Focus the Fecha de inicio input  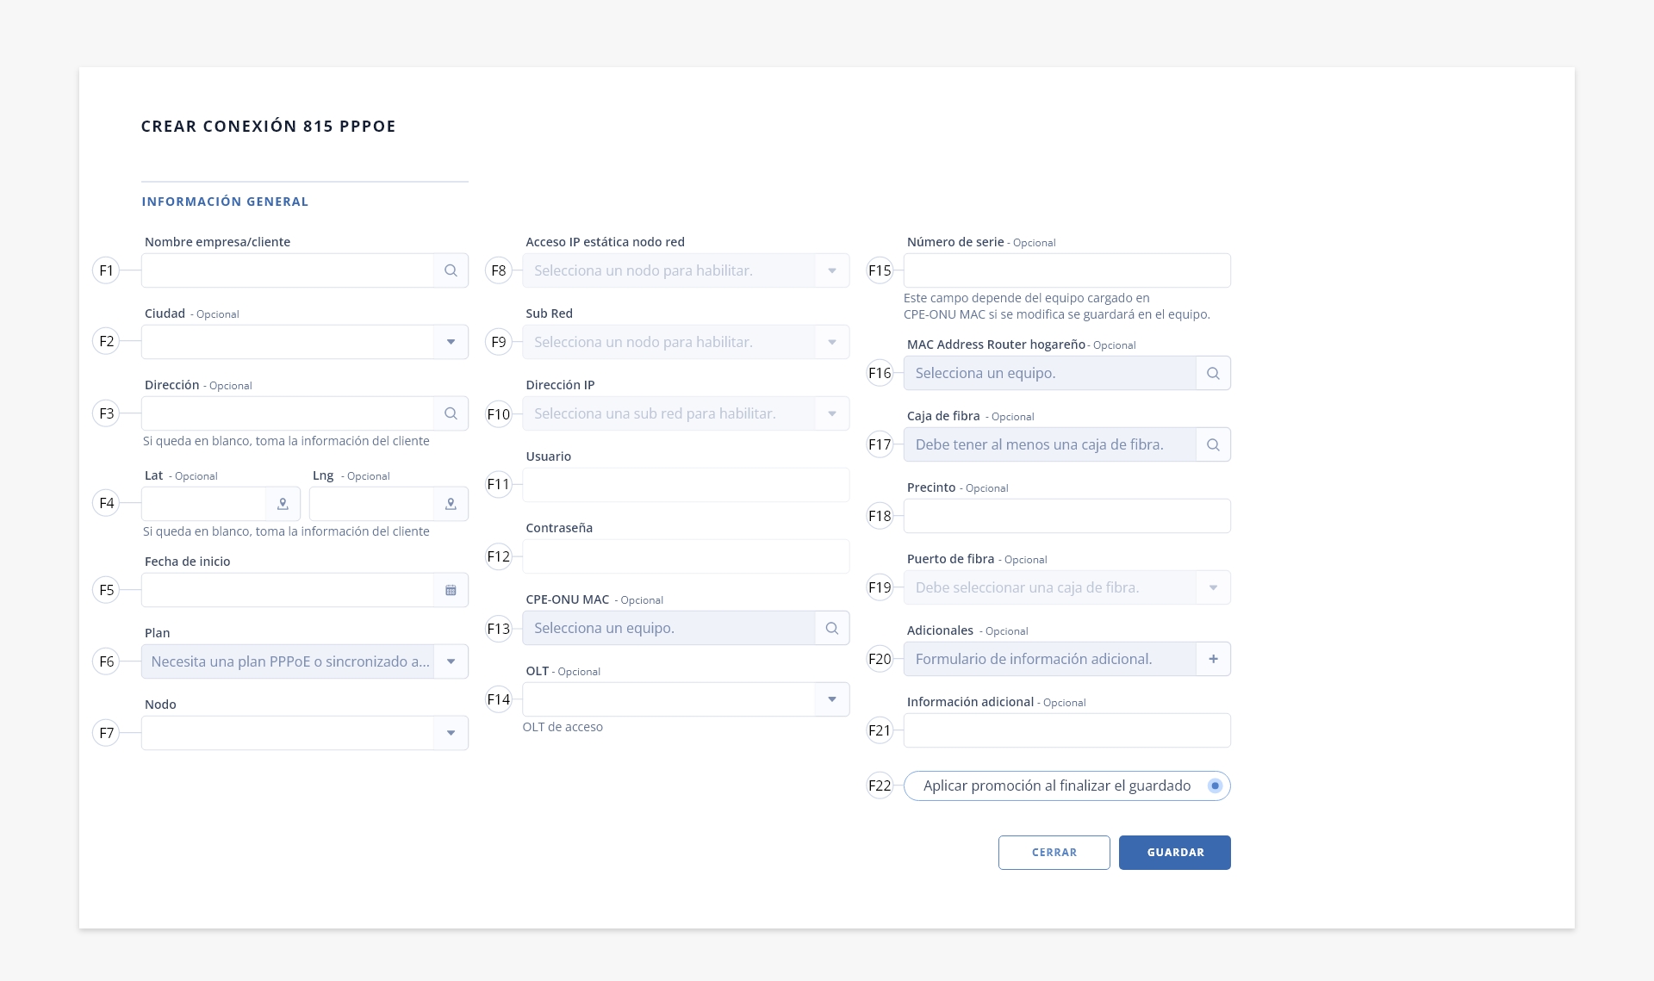pyautogui.click(x=288, y=590)
